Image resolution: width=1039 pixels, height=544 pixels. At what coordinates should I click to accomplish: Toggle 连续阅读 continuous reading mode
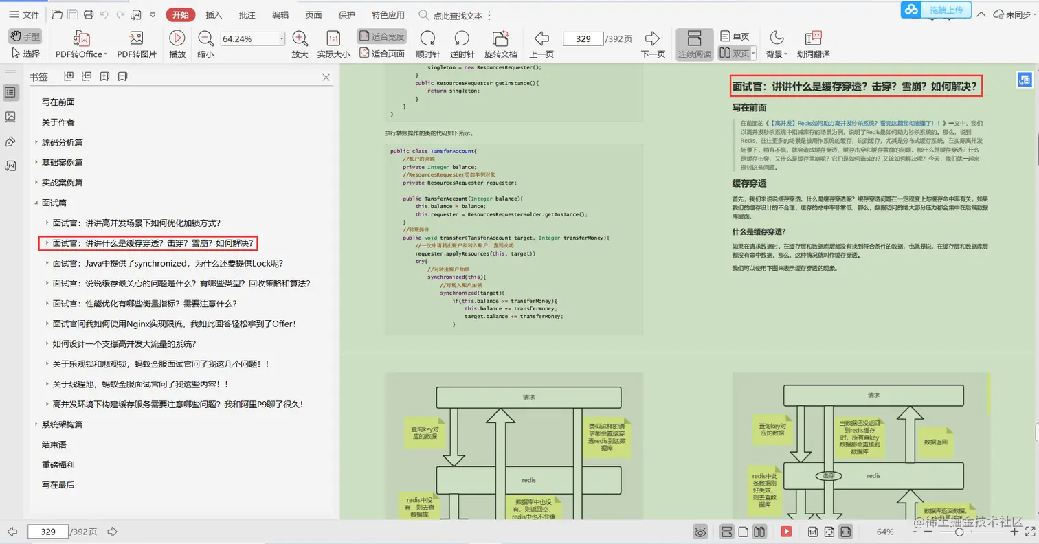coord(694,44)
